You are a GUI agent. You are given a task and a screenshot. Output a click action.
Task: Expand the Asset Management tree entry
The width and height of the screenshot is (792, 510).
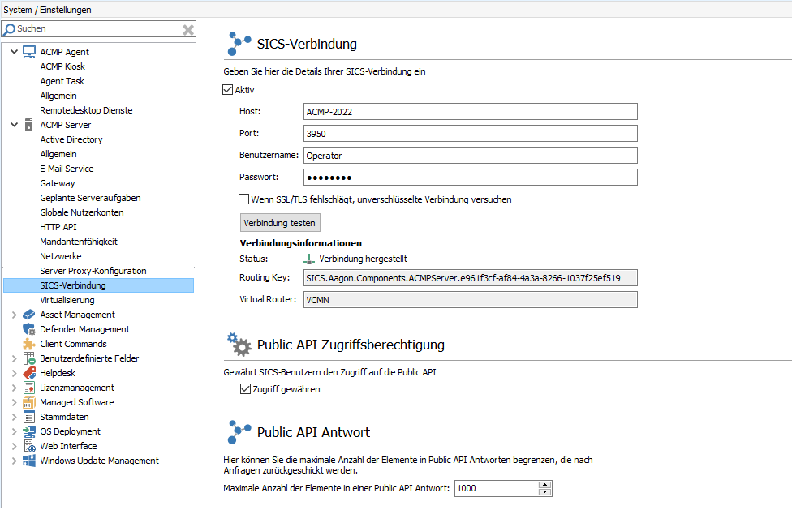13,315
